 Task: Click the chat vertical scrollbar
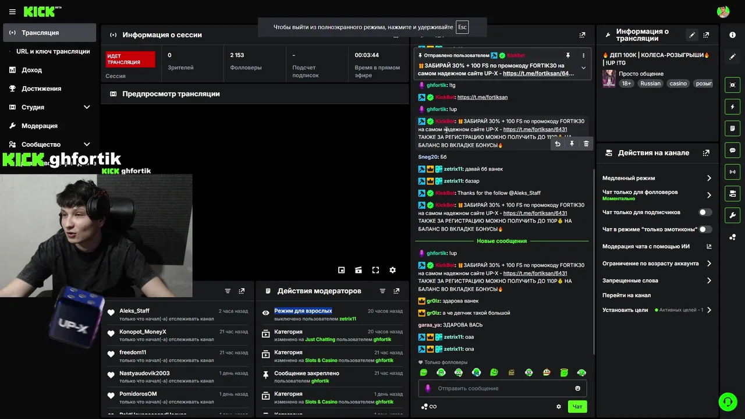coord(594,261)
